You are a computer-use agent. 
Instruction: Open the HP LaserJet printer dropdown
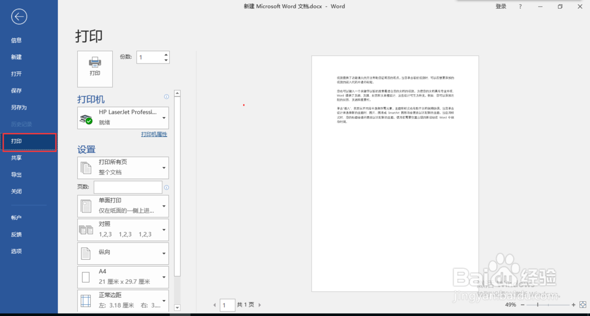click(123, 118)
